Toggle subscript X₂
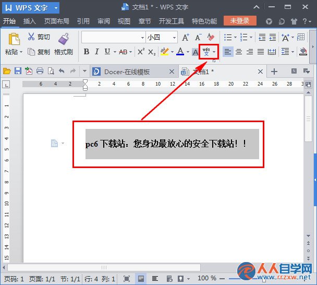 152,52
